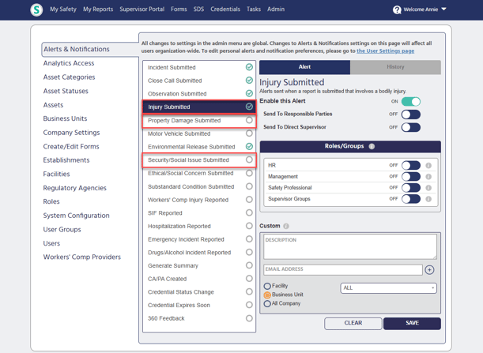The height and width of the screenshot is (353, 483).
Task: Open the User Settings page link
Action: pos(385,51)
